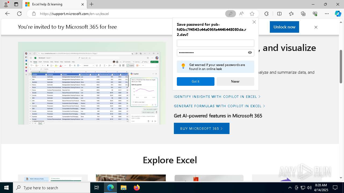Enable Read aloud for this page
This screenshot has height=193, width=344.
point(241,14)
